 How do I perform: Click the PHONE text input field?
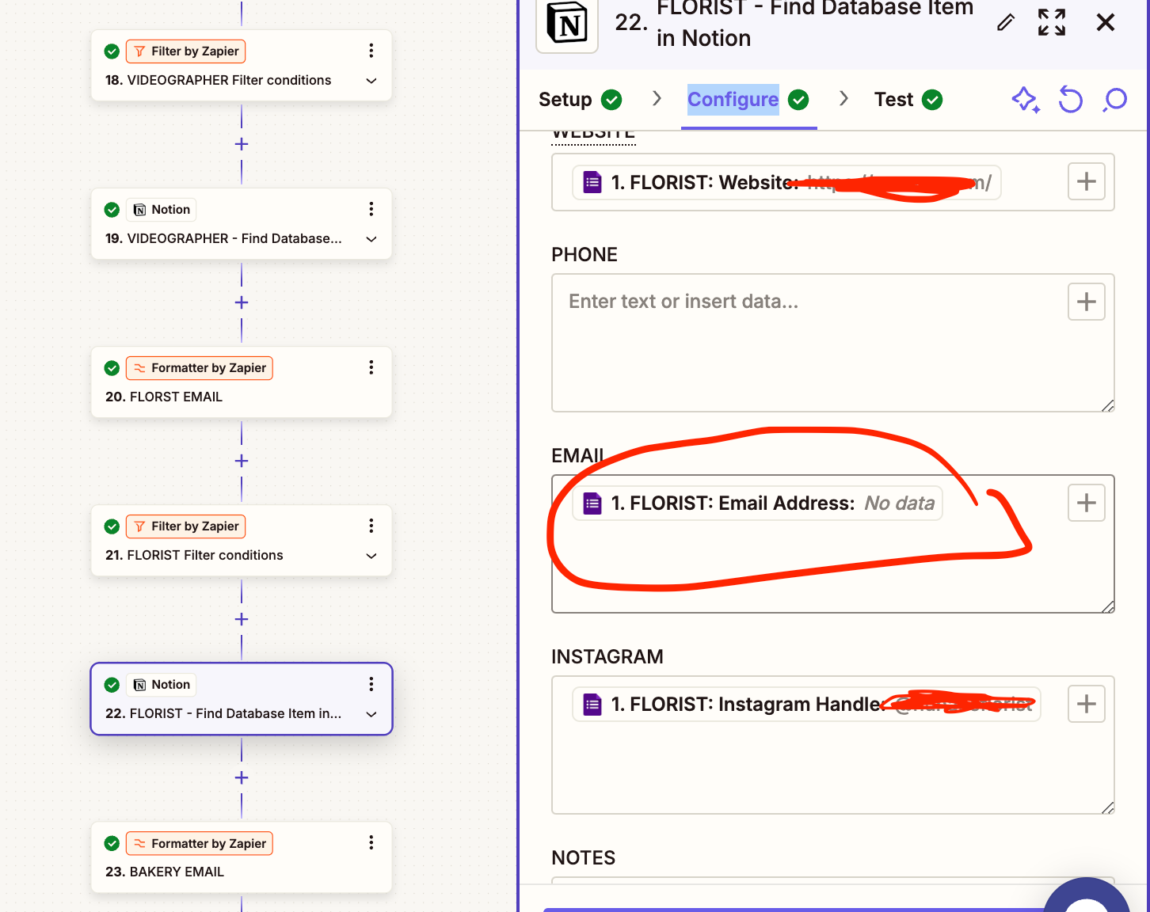pos(832,343)
